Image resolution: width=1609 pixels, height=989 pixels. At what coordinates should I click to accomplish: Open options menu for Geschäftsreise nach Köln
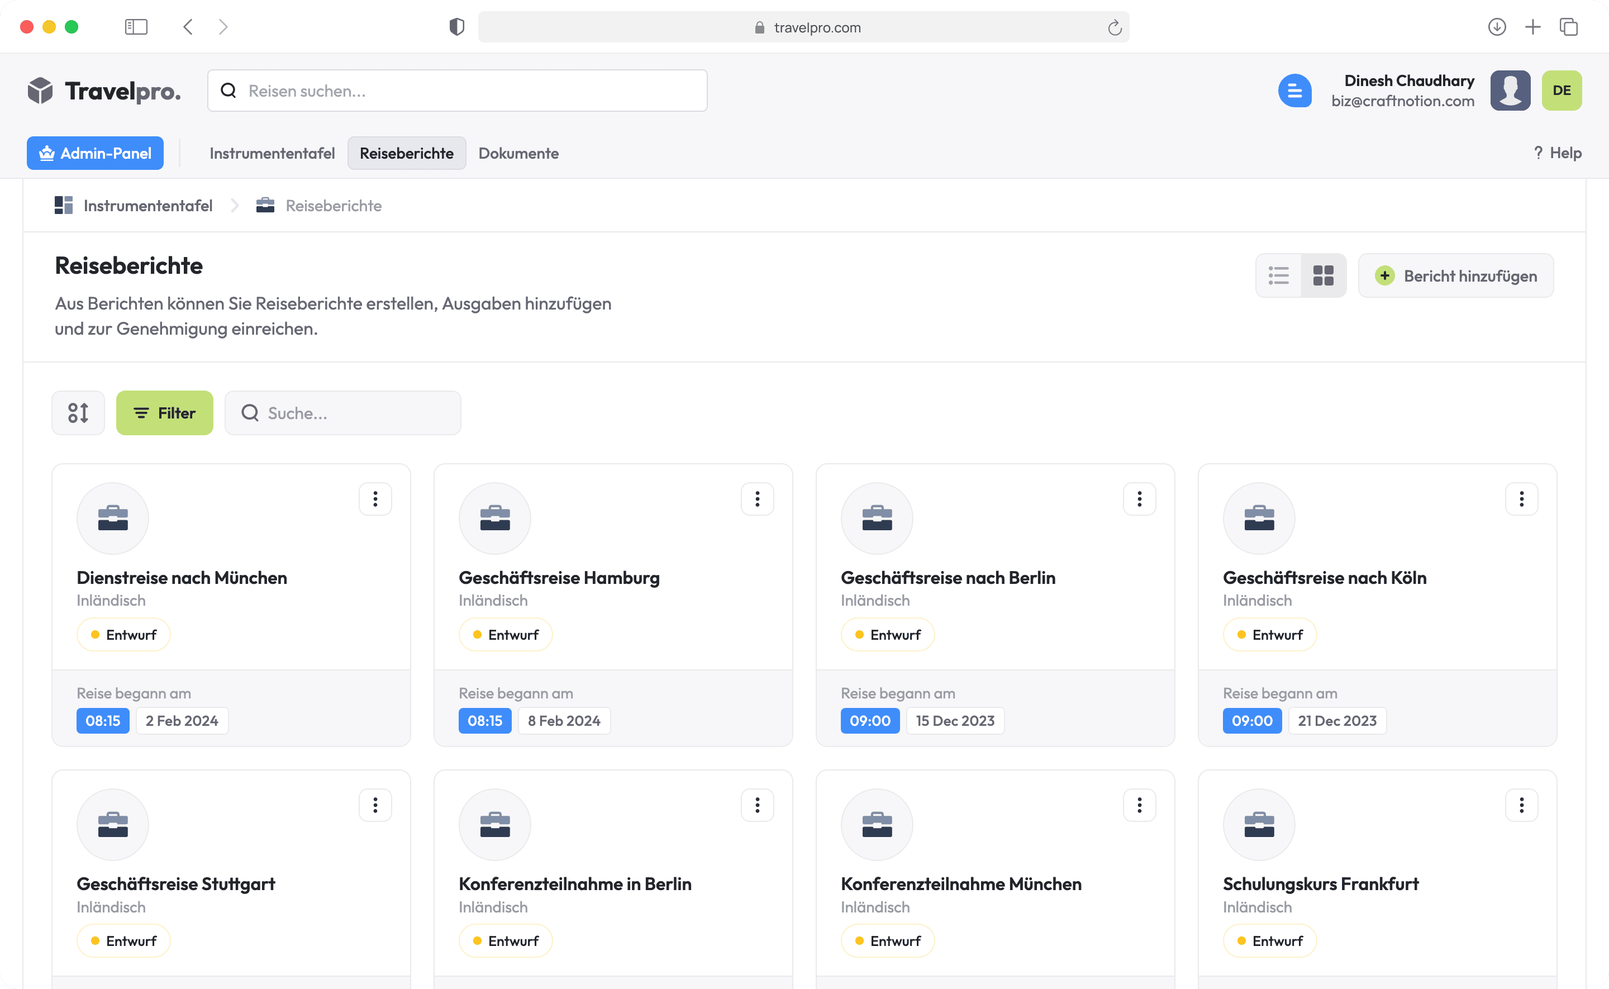coord(1521,499)
